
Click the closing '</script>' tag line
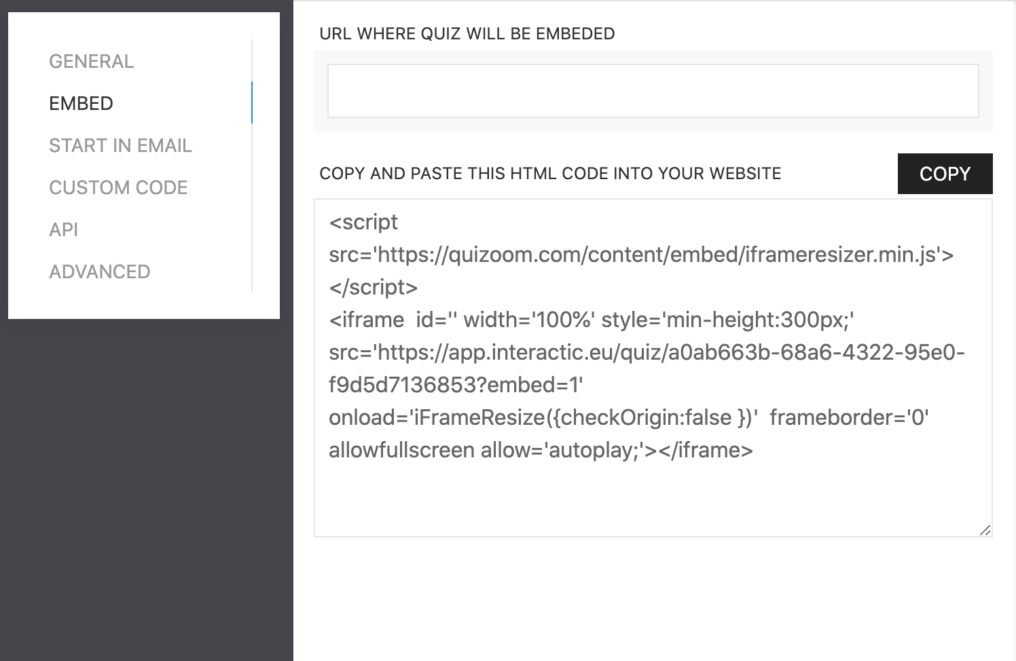click(374, 288)
